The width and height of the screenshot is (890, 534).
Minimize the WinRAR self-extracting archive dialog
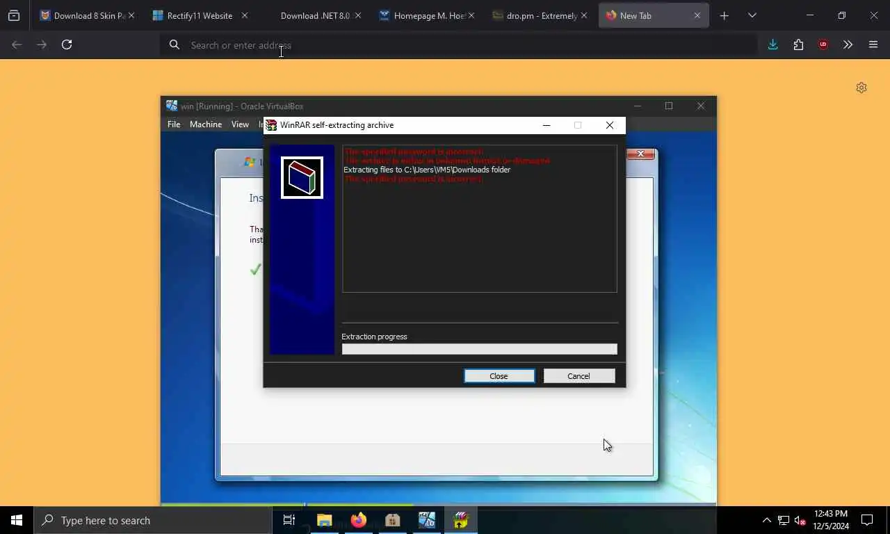[547, 125]
